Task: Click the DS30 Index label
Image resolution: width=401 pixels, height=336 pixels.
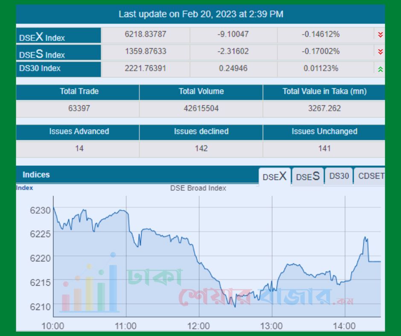Action: tap(40, 68)
